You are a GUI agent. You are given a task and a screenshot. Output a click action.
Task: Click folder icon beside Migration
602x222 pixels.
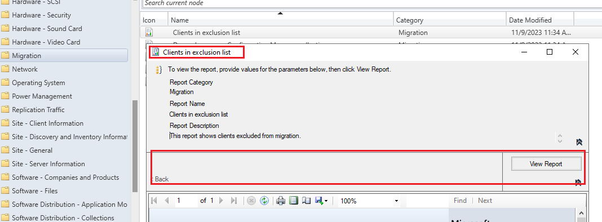pos(5,56)
